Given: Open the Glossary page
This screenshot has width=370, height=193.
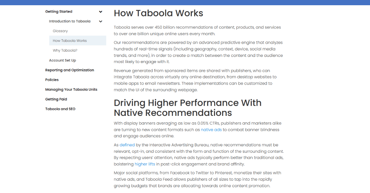Looking at the screenshot, I should 60,31.
